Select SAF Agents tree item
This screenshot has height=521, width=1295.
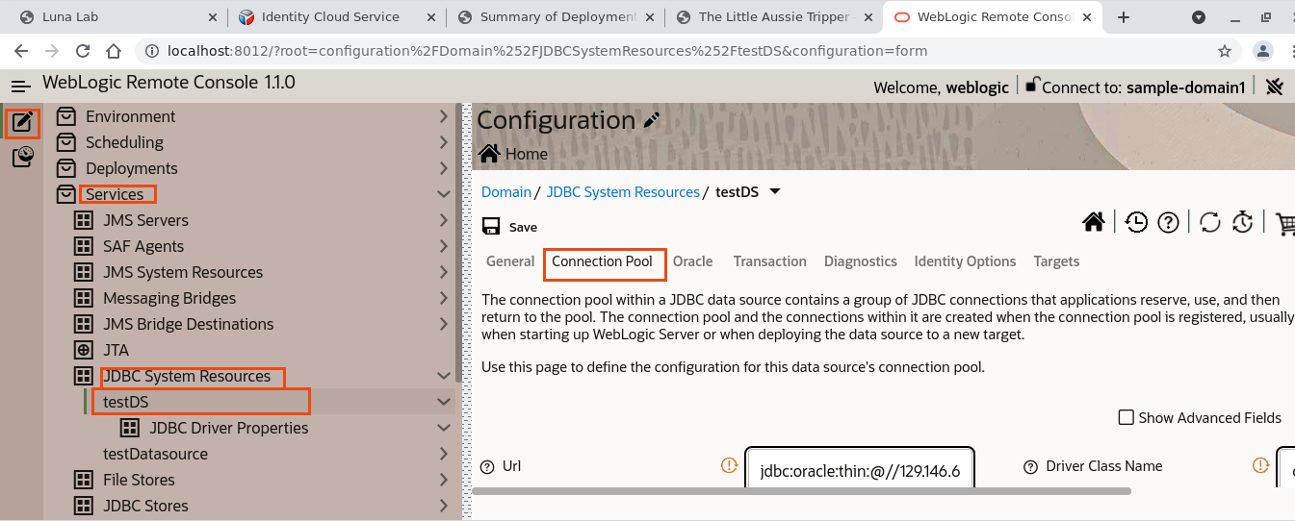tap(143, 246)
